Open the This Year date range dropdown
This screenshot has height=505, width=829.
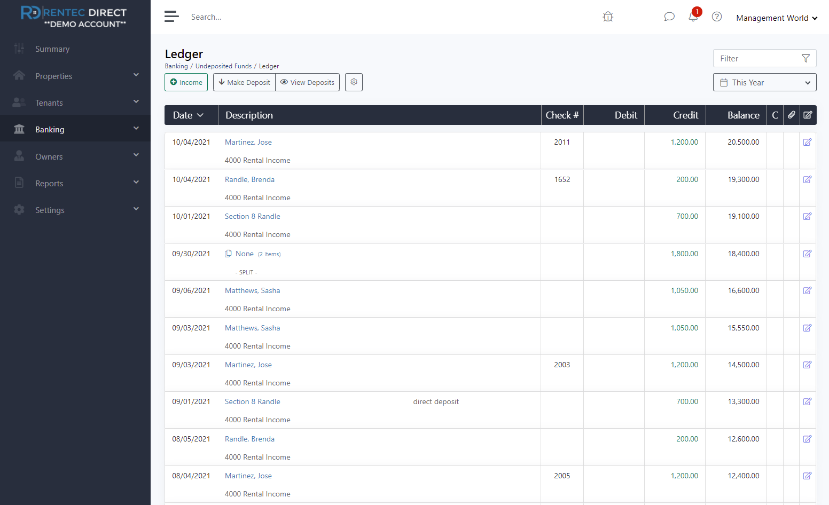pyautogui.click(x=764, y=82)
